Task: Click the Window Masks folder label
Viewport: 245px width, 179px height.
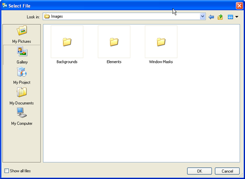Action: click(161, 62)
